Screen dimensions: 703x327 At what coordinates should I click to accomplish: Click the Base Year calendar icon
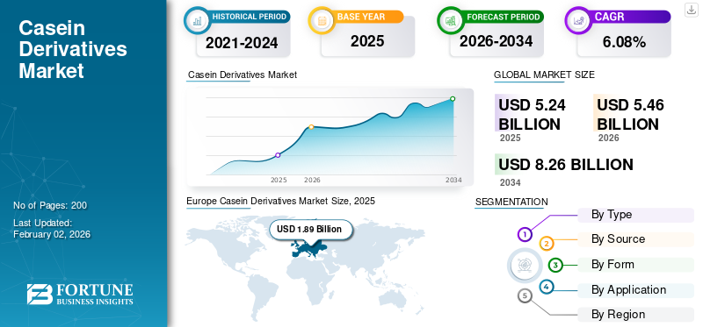click(322, 20)
